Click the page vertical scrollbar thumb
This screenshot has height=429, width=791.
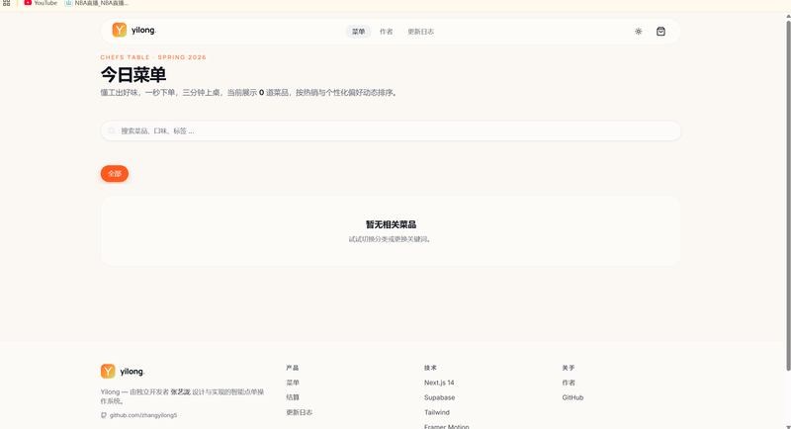tap(788, 196)
